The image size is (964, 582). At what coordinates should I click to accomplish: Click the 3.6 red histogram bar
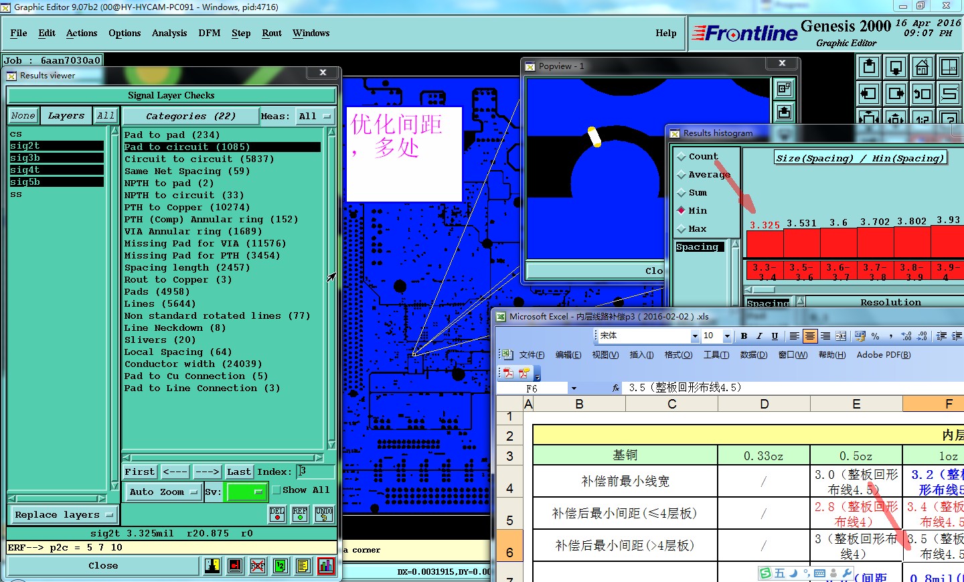(838, 242)
